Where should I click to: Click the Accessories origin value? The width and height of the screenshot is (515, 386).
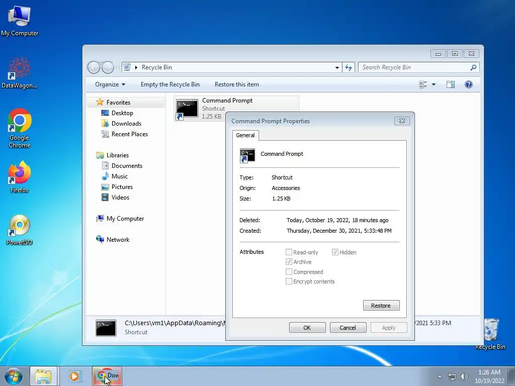[286, 188]
